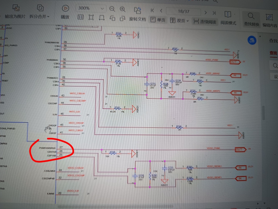The image size is (278, 209).
Task: Select the 查找 tab in side panel
Action: [273, 53]
